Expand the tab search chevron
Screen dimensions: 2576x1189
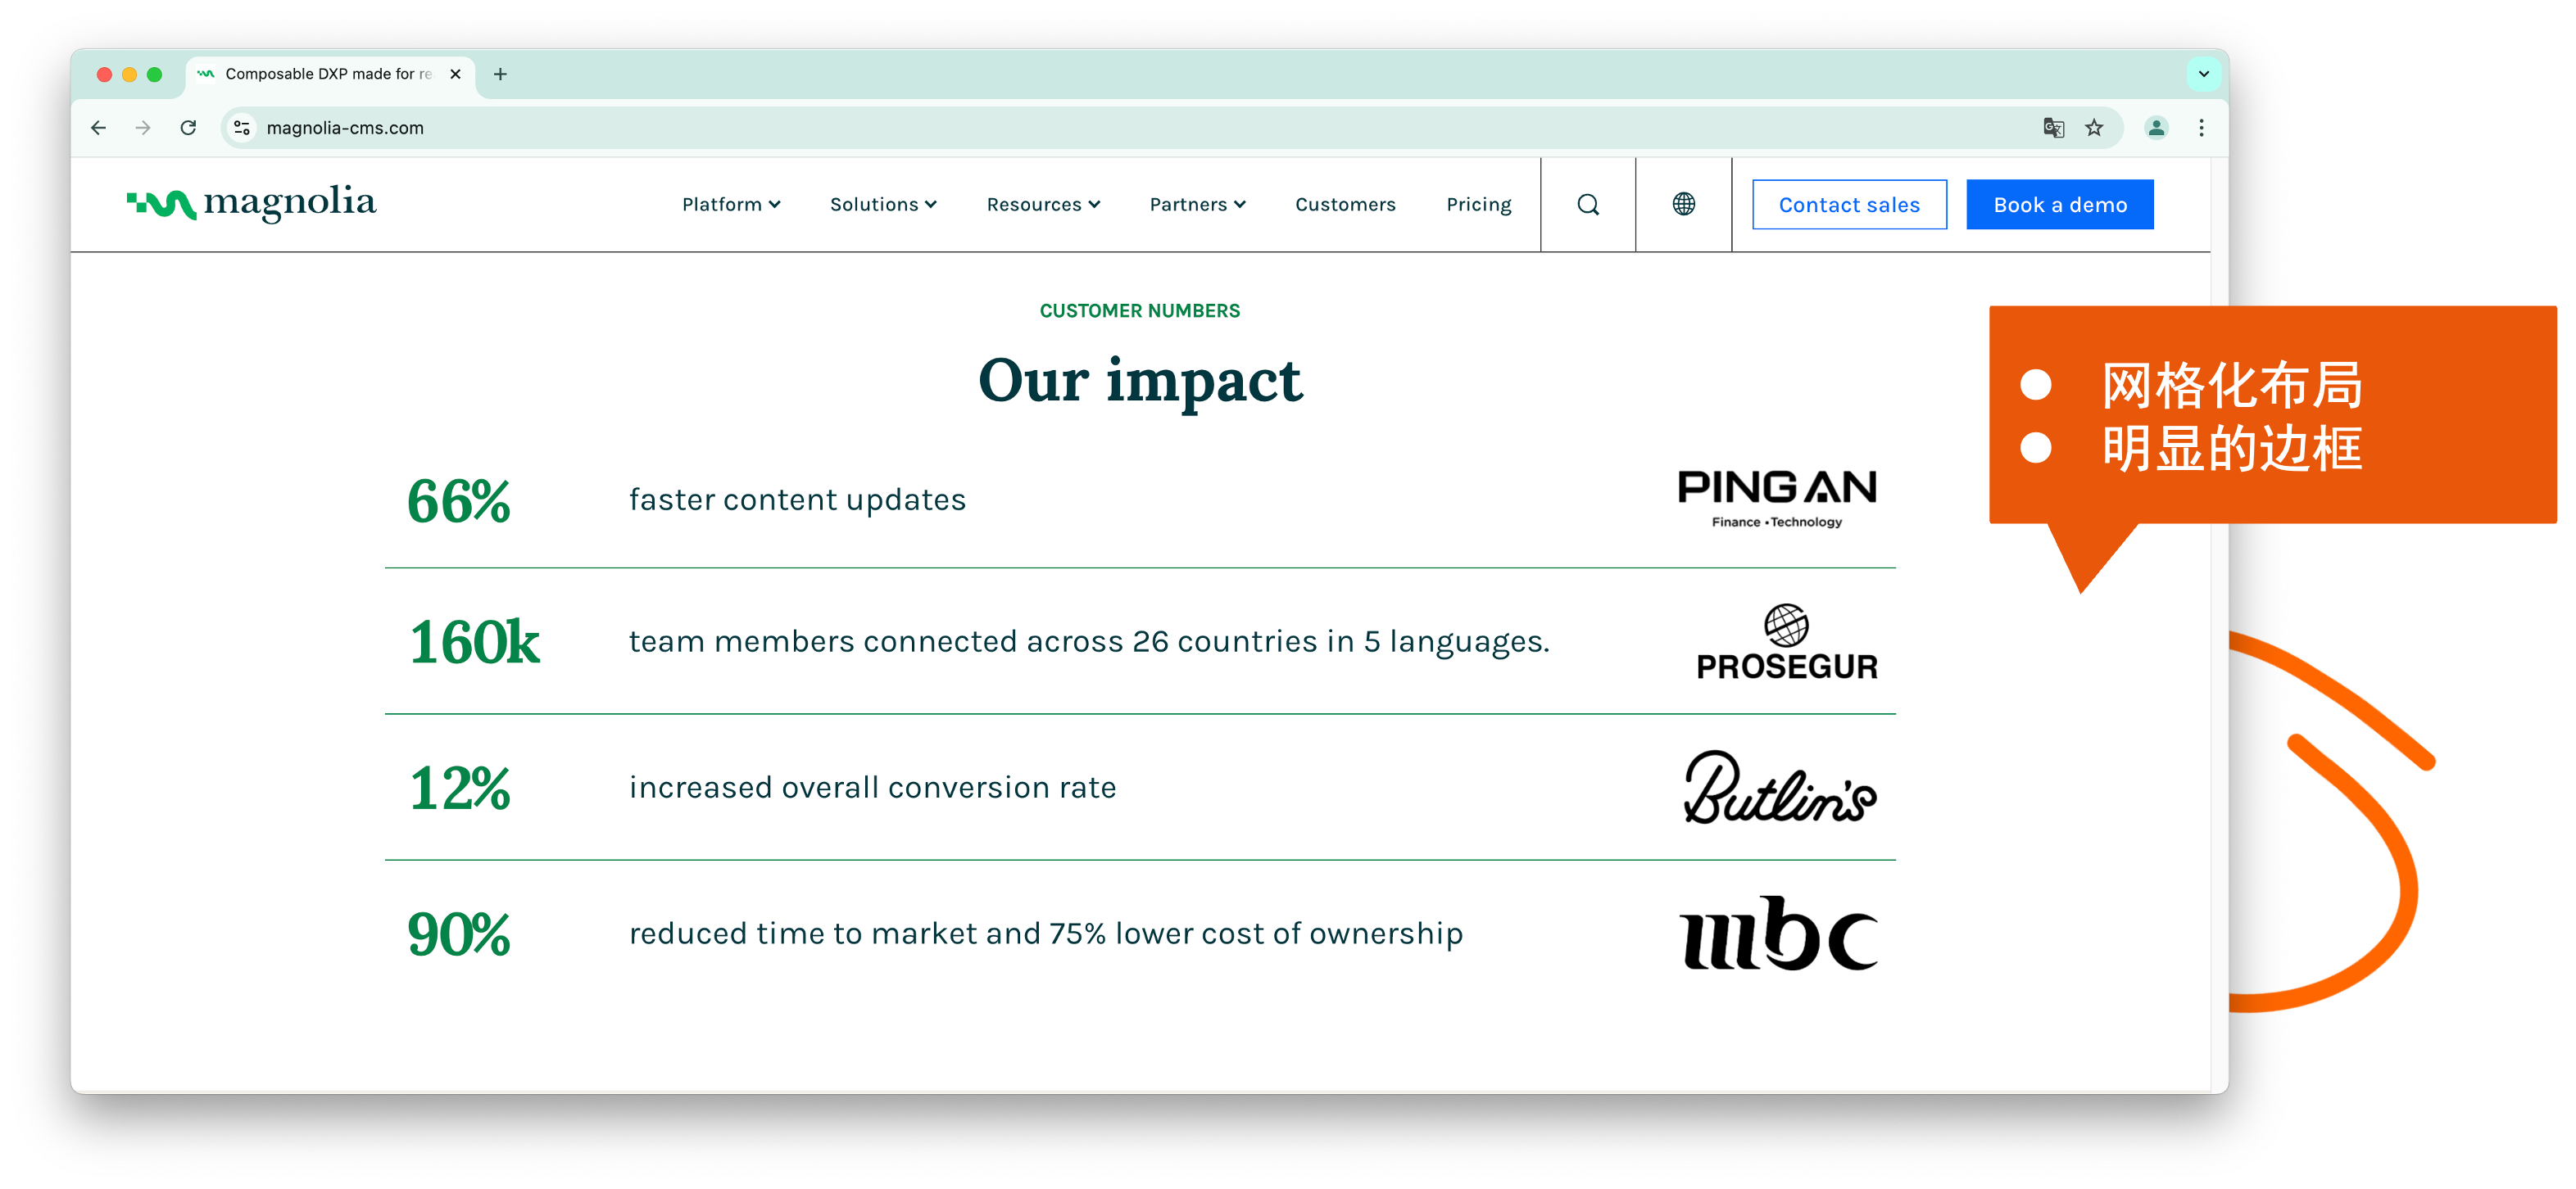[x=2204, y=74]
